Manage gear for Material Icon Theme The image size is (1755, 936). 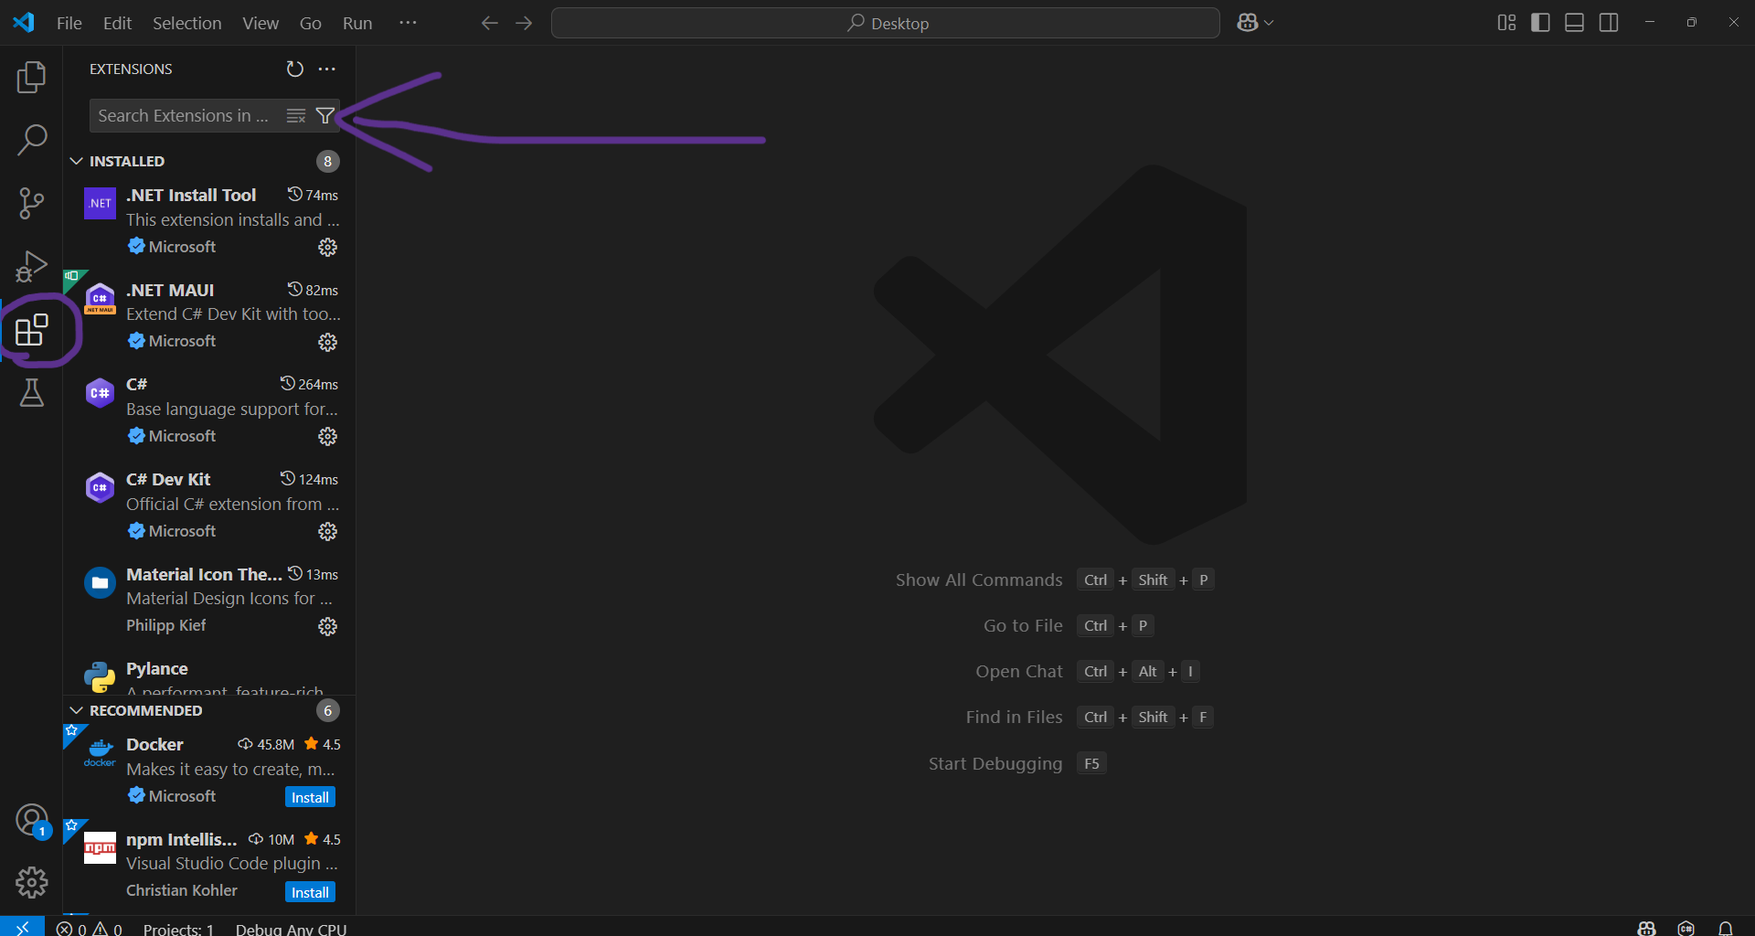[327, 626]
